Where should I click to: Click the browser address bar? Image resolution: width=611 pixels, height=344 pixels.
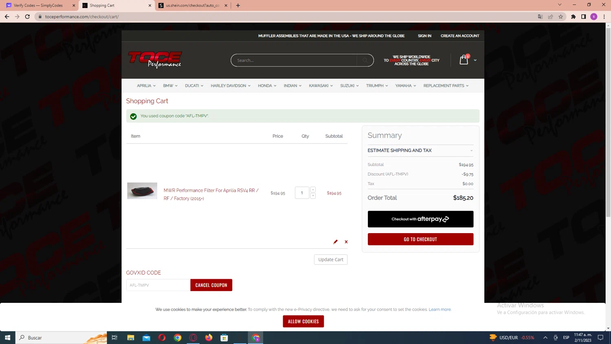285,17
